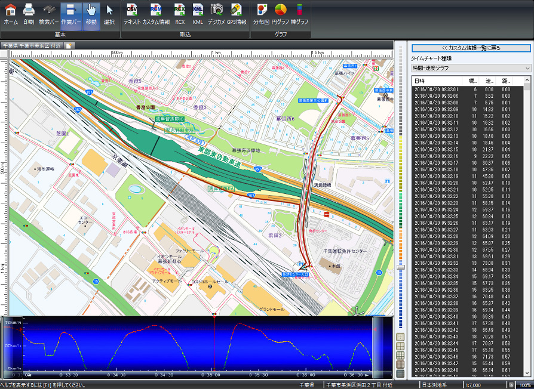Select the fine brown grid button, second from bottom
Image resolution: width=534 pixels, height=389 pixels.
click(400, 365)
